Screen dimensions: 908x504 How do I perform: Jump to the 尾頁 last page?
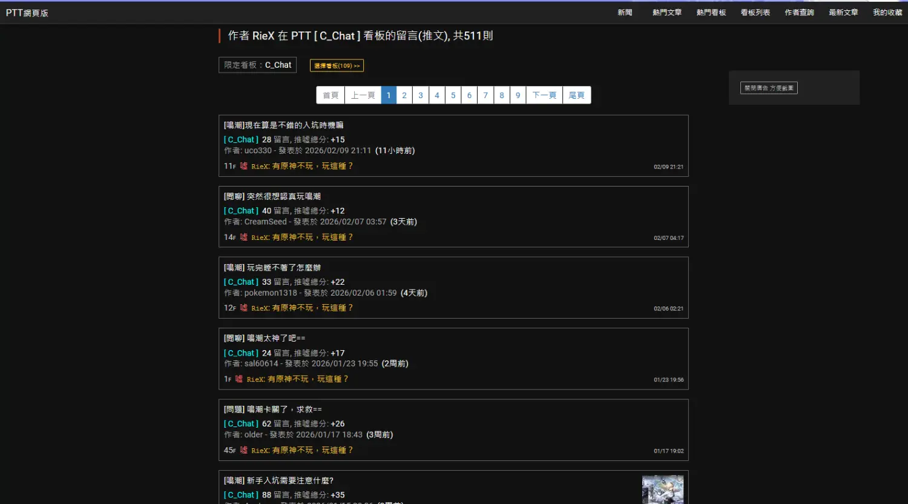[x=576, y=95]
